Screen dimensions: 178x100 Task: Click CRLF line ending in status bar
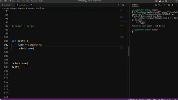pos(155,99)
